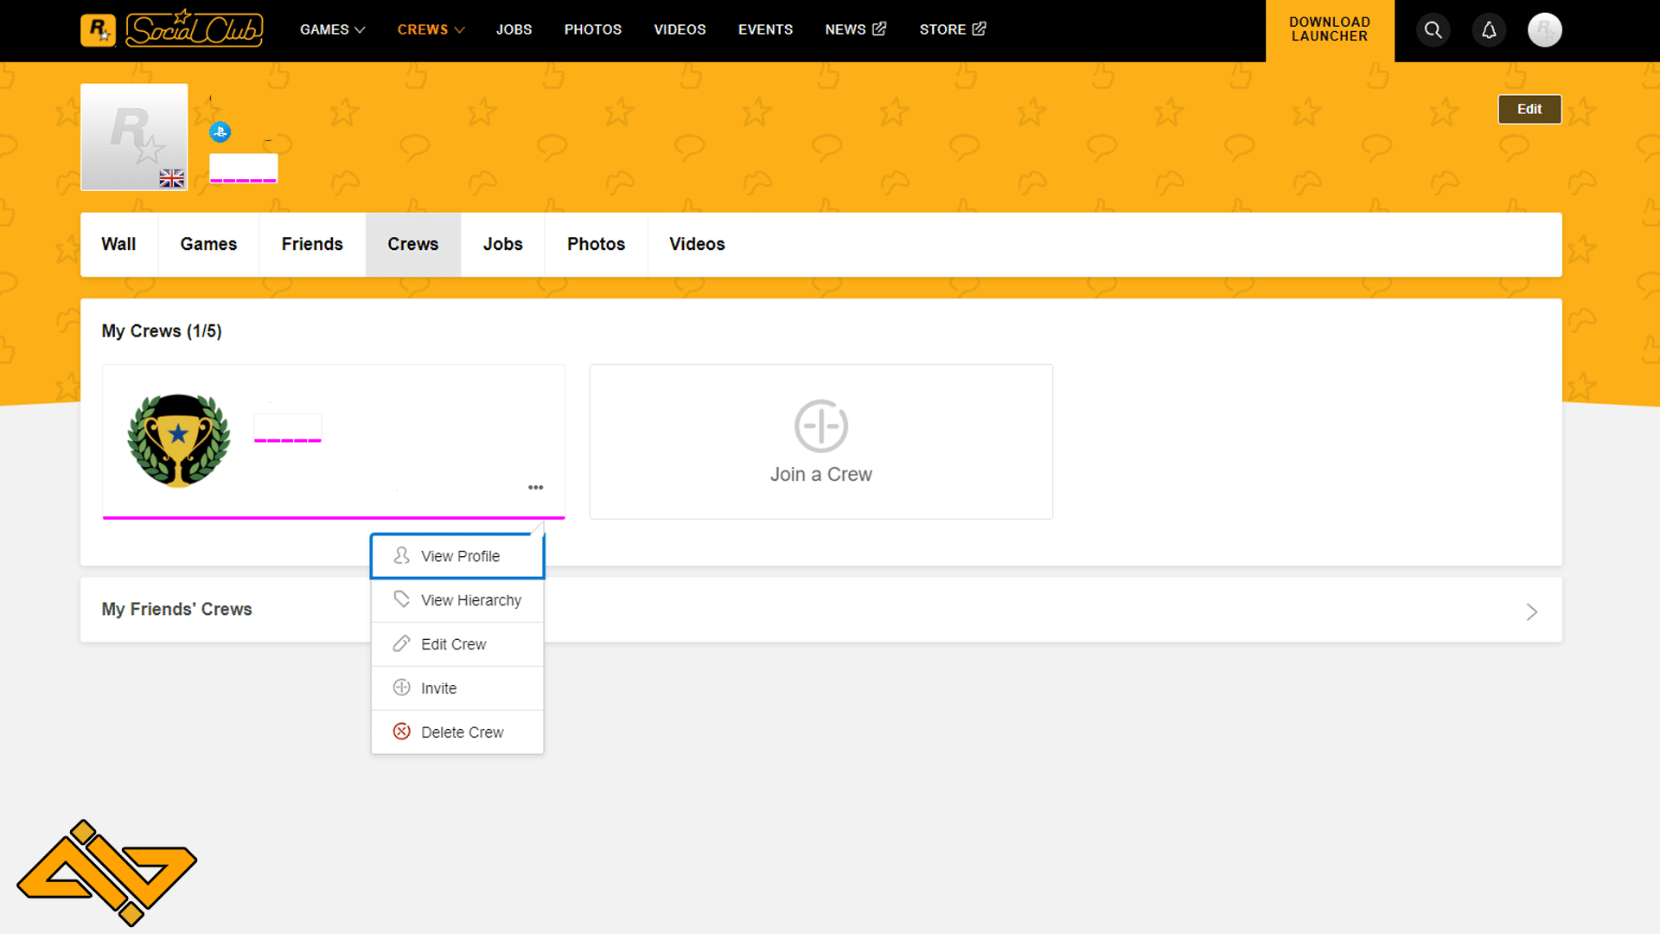This screenshot has width=1660, height=934.
Task: Open the account avatar in top bar
Action: click(1544, 30)
